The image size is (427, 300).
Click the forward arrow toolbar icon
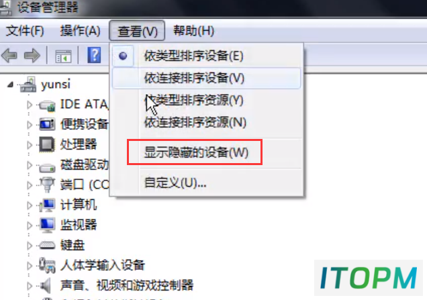click(x=32, y=56)
